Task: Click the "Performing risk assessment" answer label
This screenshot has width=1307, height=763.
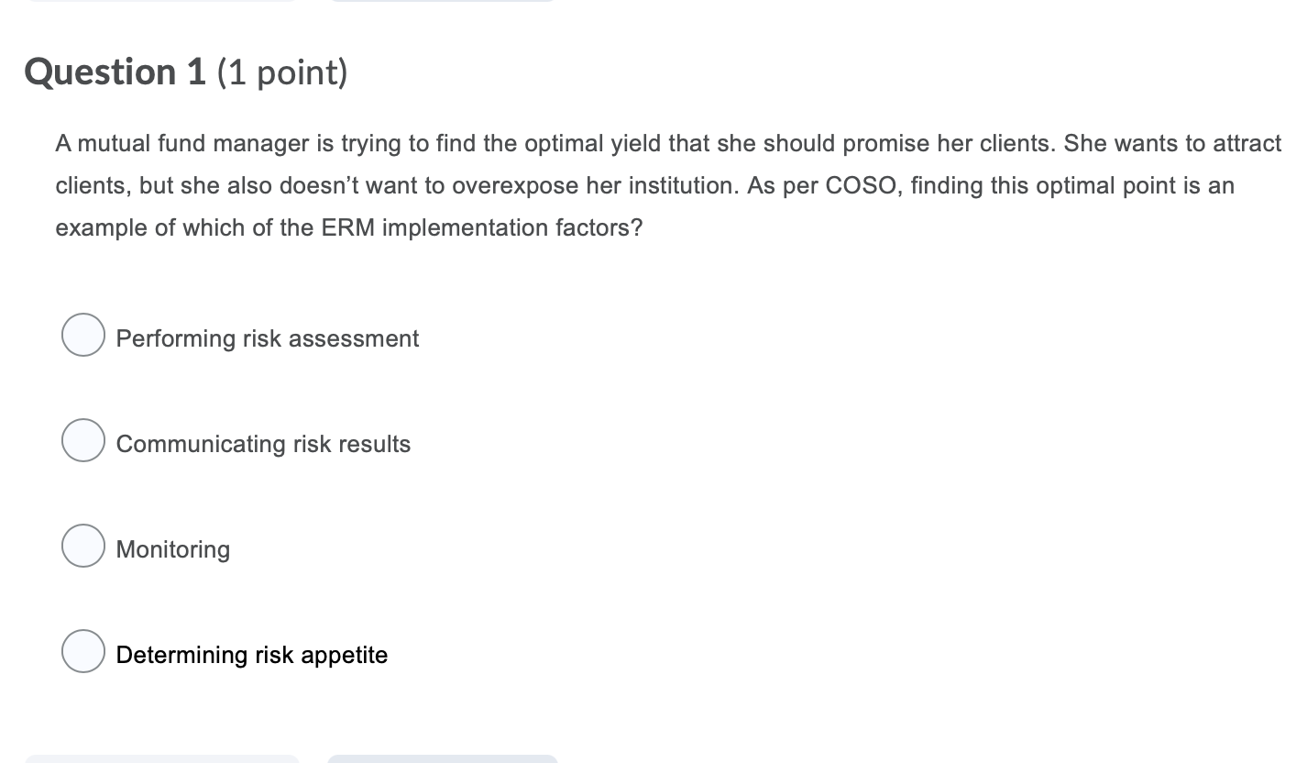Action: pyautogui.click(x=267, y=338)
